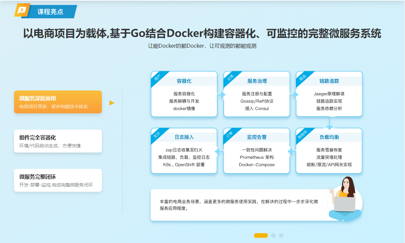Click the 服务治理 card title

click(x=257, y=81)
